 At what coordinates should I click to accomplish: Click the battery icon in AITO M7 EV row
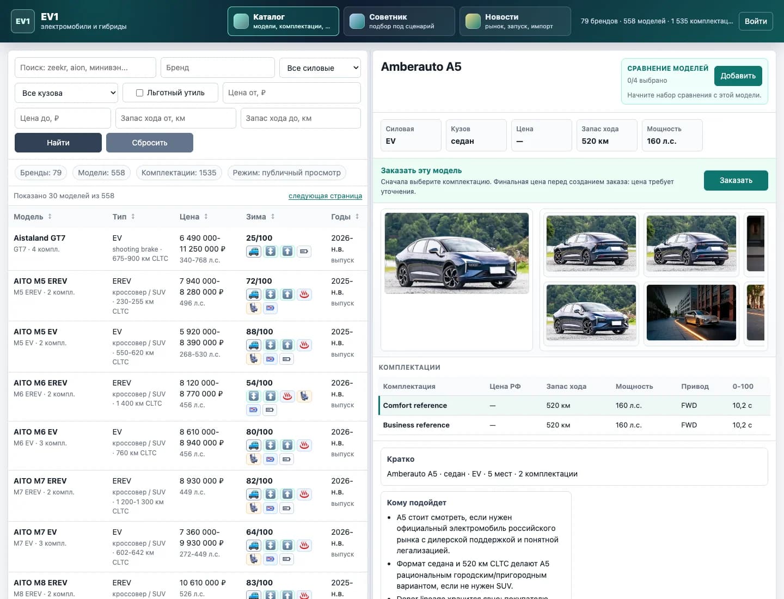click(x=287, y=559)
